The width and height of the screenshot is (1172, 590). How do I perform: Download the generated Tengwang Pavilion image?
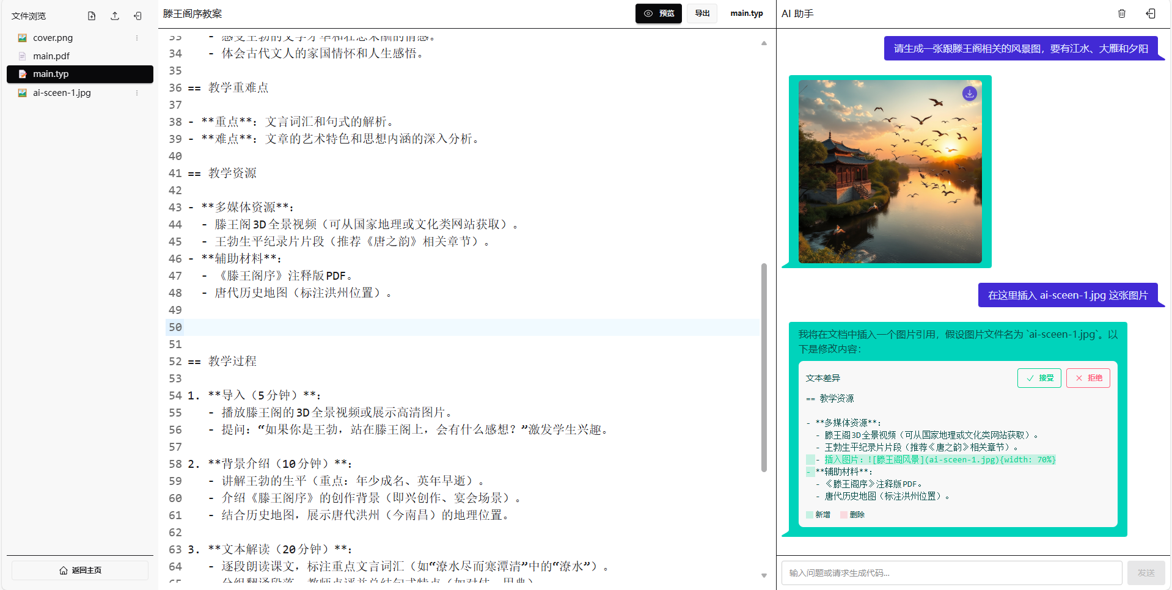[x=969, y=93]
